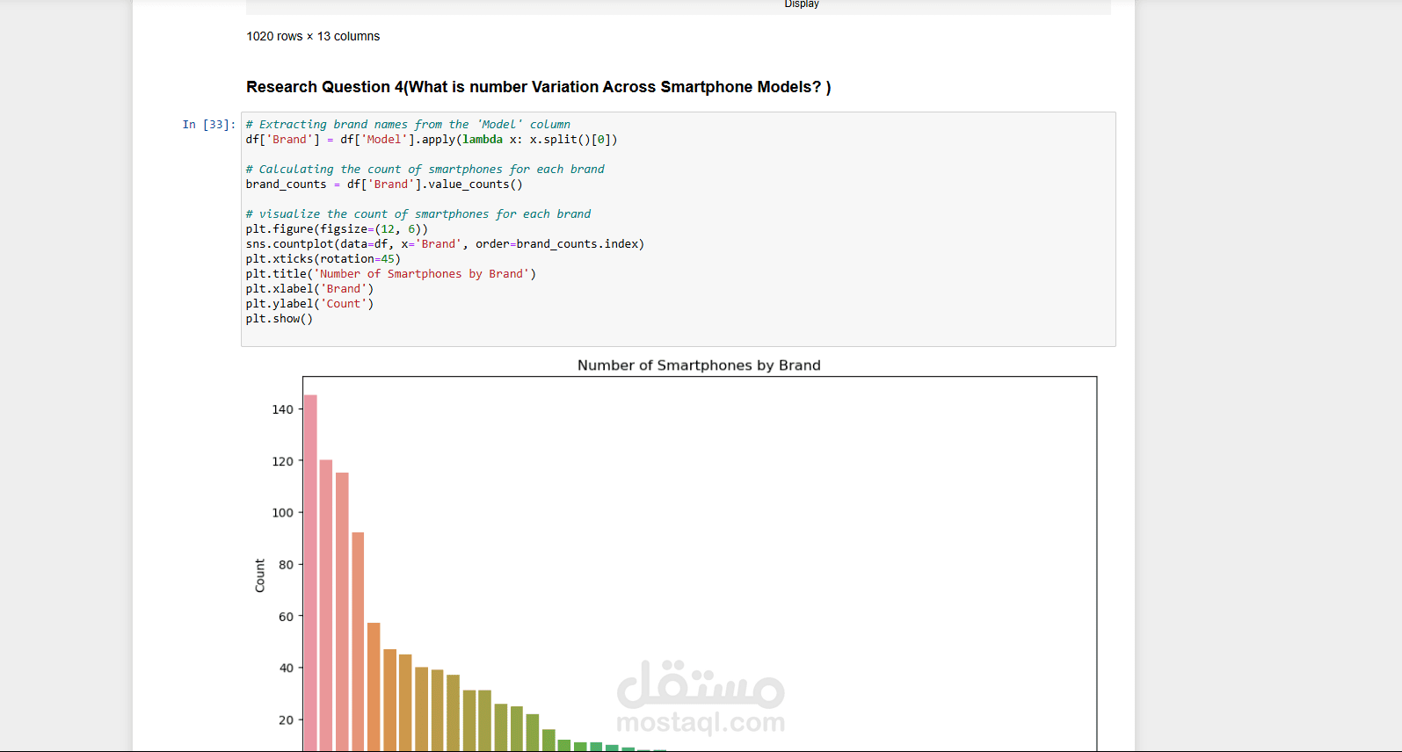Click the plt.title code line

[391, 274]
